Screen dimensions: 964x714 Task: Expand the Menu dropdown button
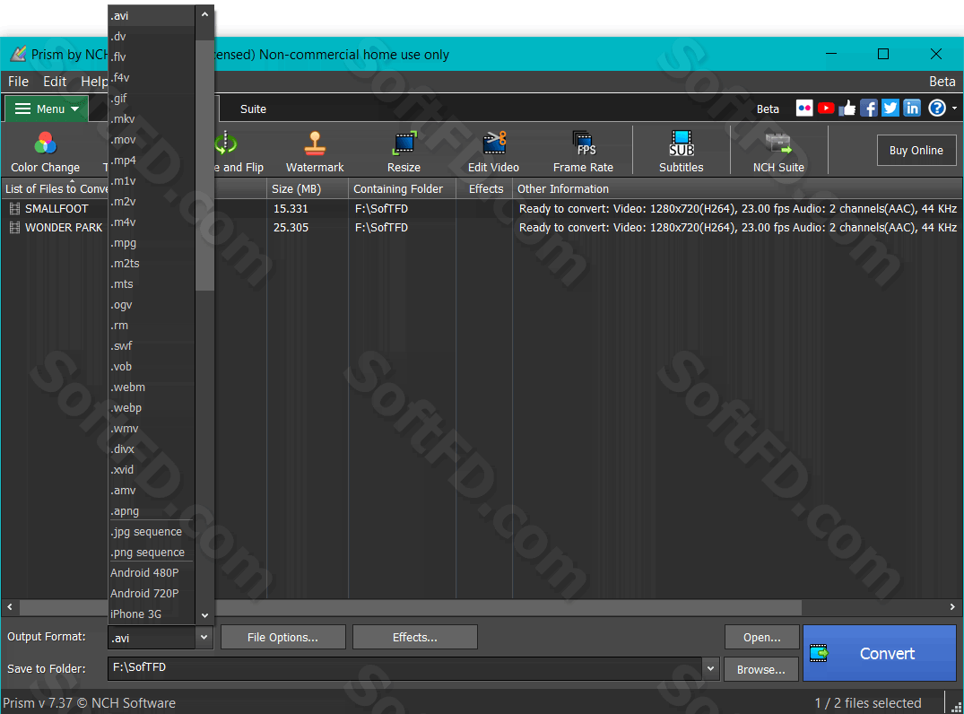point(47,109)
